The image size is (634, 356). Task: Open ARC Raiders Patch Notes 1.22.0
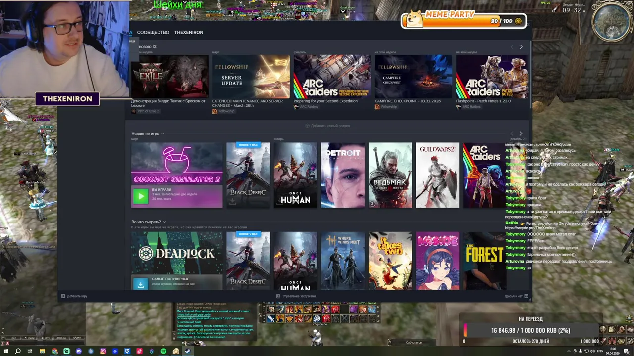coord(492,76)
